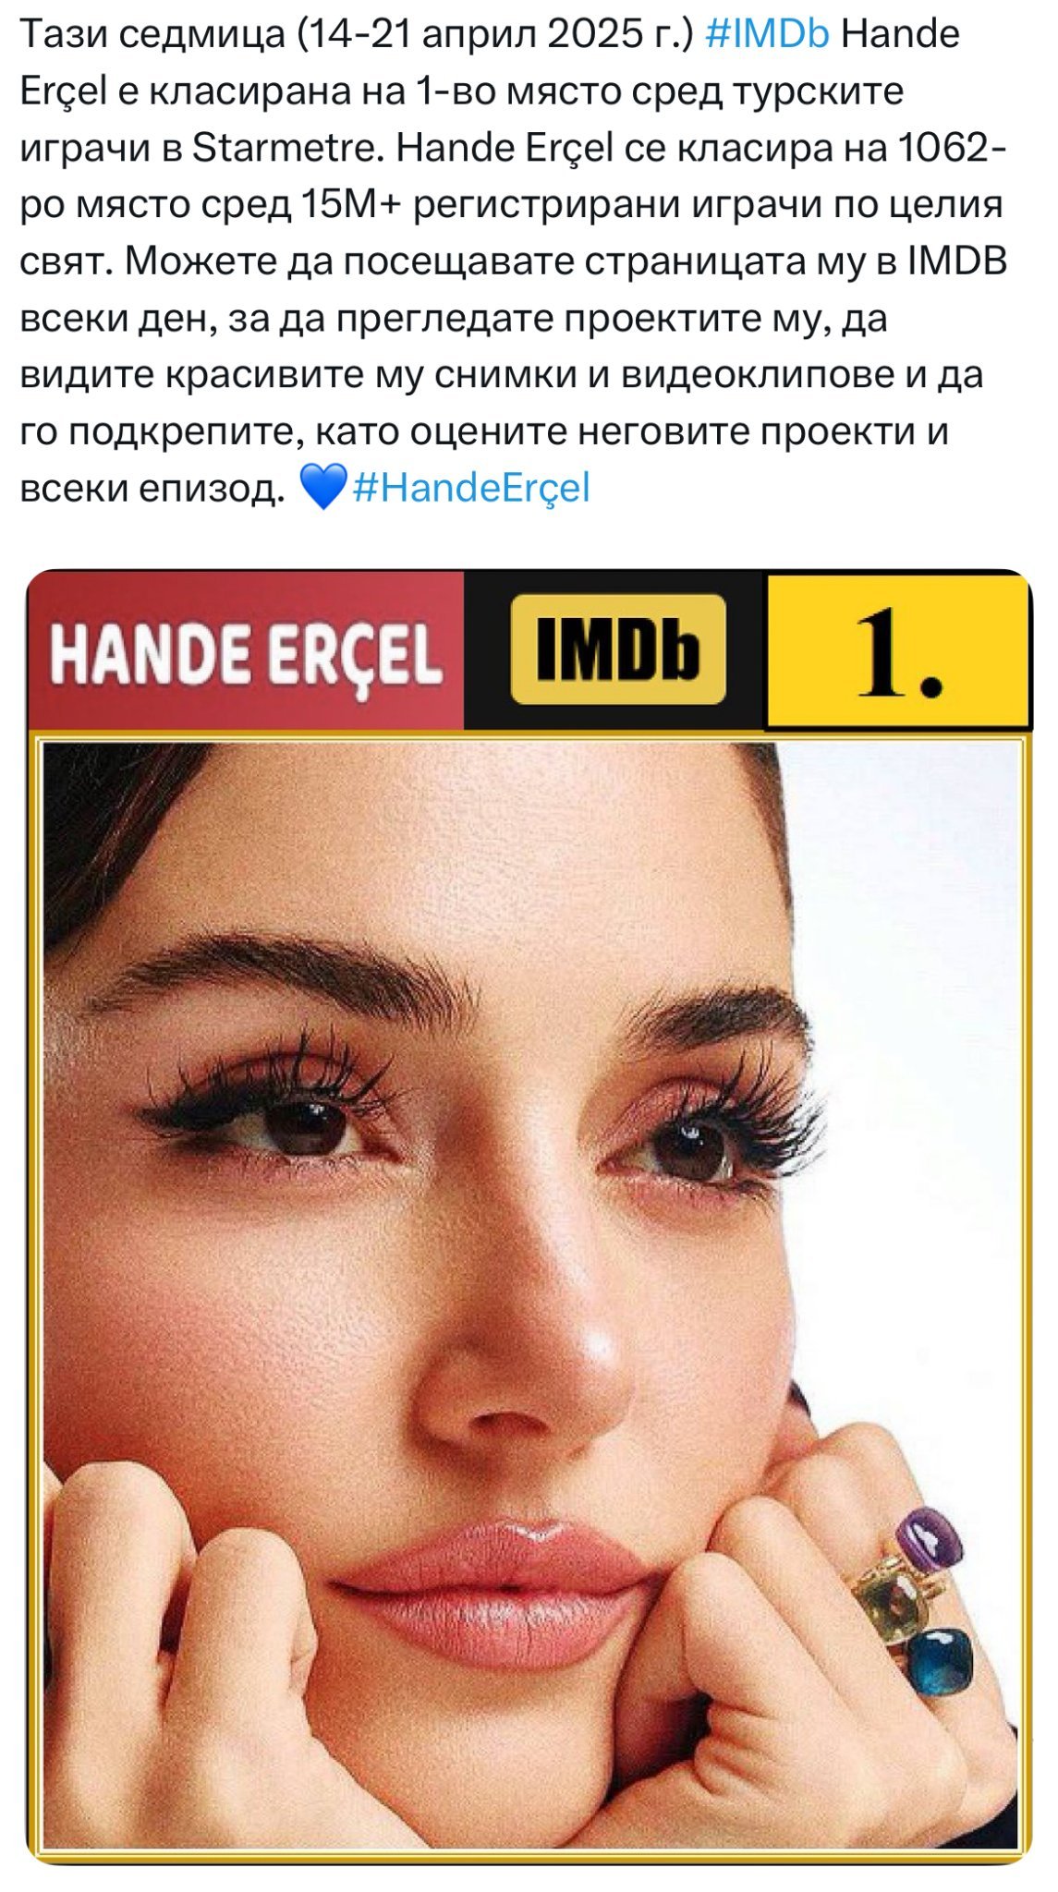Open the #HandeErçel hashtag link

coord(471,487)
